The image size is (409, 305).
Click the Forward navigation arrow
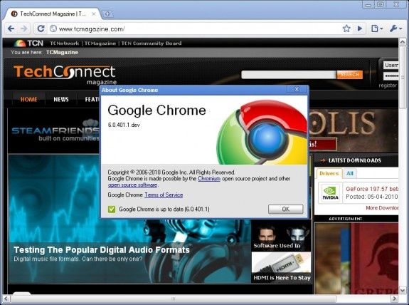[23, 29]
